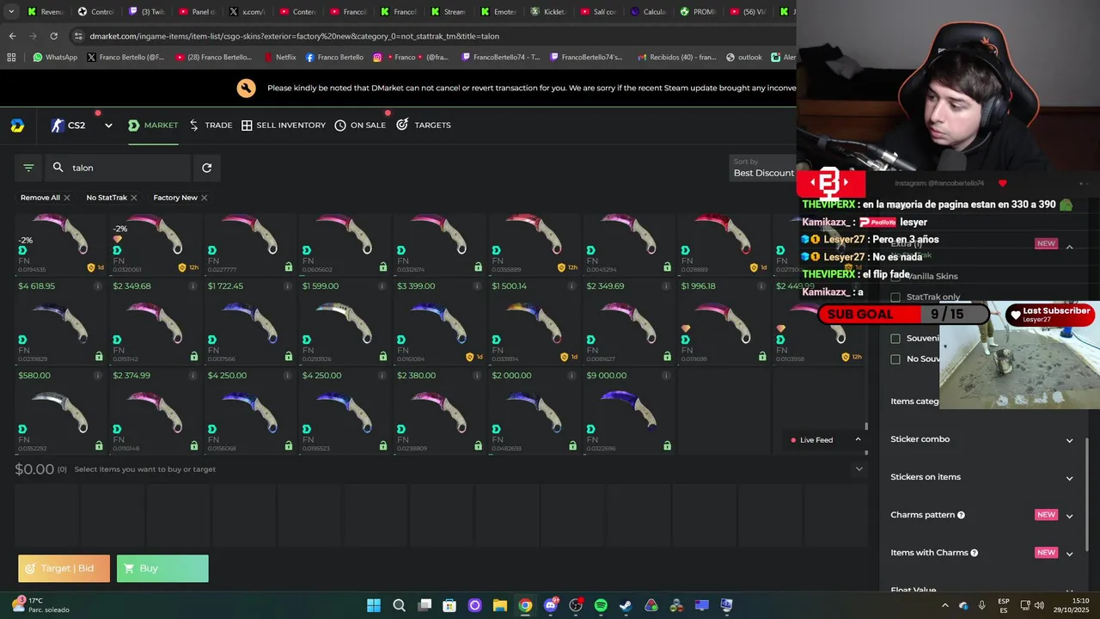Image resolution: width=1100 pixels, height=619 pixels.
Task: Click the browser address bar URL
Action: (294, 36)
